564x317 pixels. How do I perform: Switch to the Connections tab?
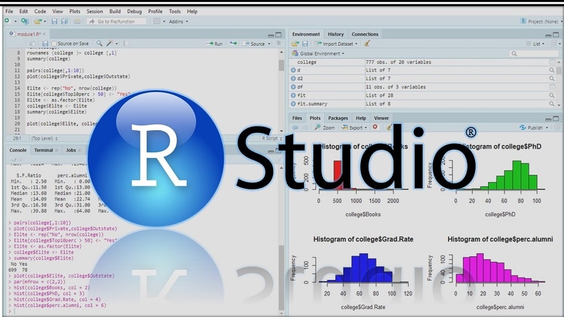click(x=365, y=34)
